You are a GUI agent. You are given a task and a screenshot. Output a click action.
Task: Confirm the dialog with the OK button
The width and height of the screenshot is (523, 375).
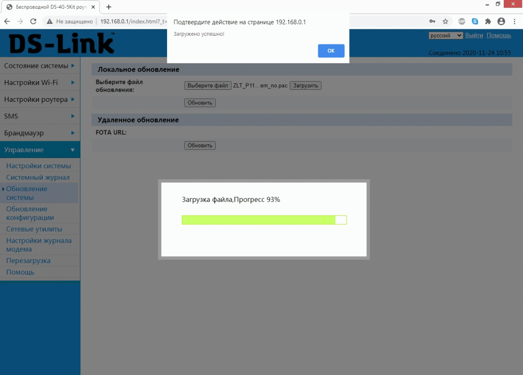(331, 51)
